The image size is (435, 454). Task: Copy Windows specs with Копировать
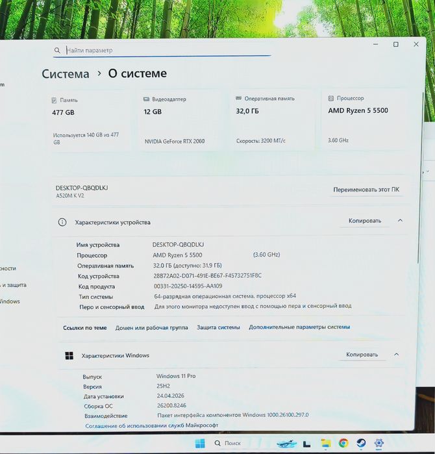pyautogui.click(x=362, y=355)
